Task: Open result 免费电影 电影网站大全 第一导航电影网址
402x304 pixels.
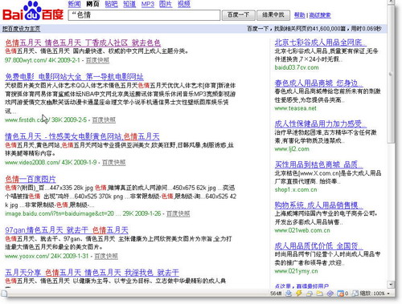Action: pyautogui.click(x=74, y=77)
